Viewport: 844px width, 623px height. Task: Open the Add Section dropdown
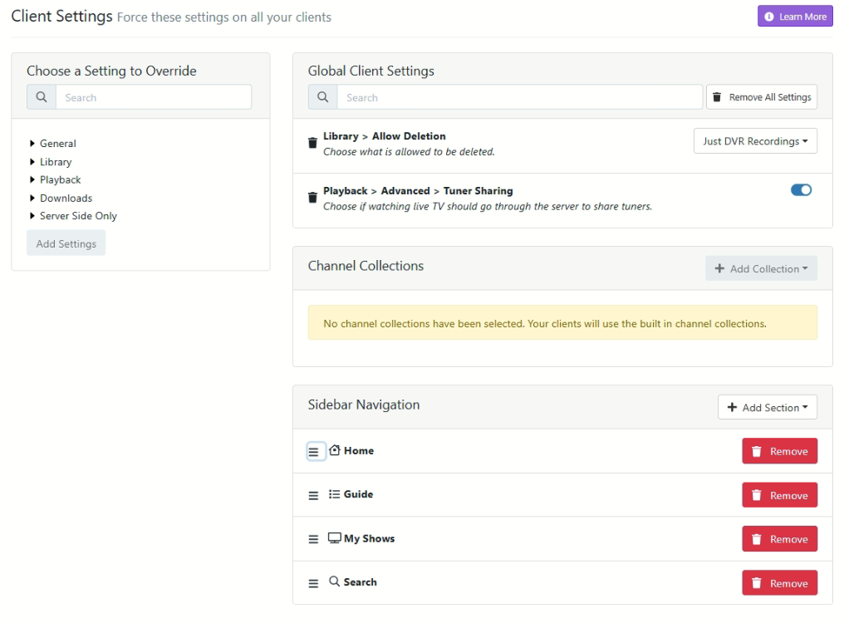pyautogui.click(x=768, y=408)
